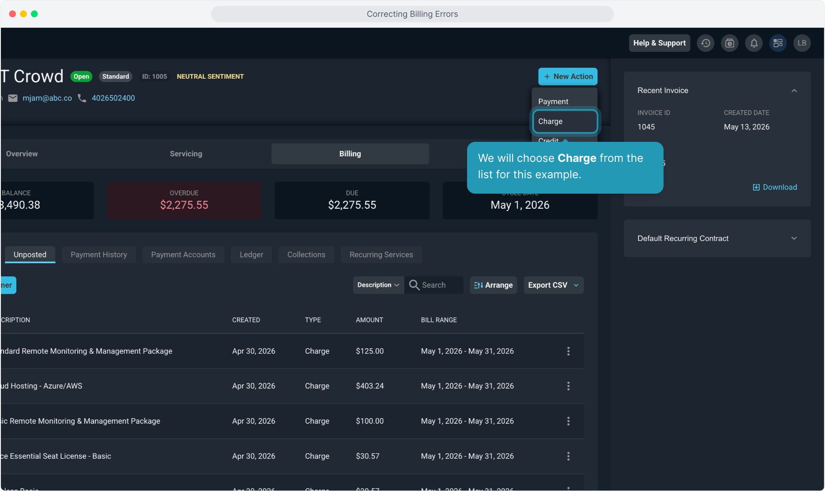Open row menu for Standard Remote Monitoring package

click(568, 351)
